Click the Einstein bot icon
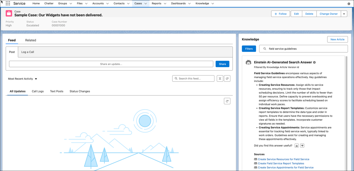 249,63
